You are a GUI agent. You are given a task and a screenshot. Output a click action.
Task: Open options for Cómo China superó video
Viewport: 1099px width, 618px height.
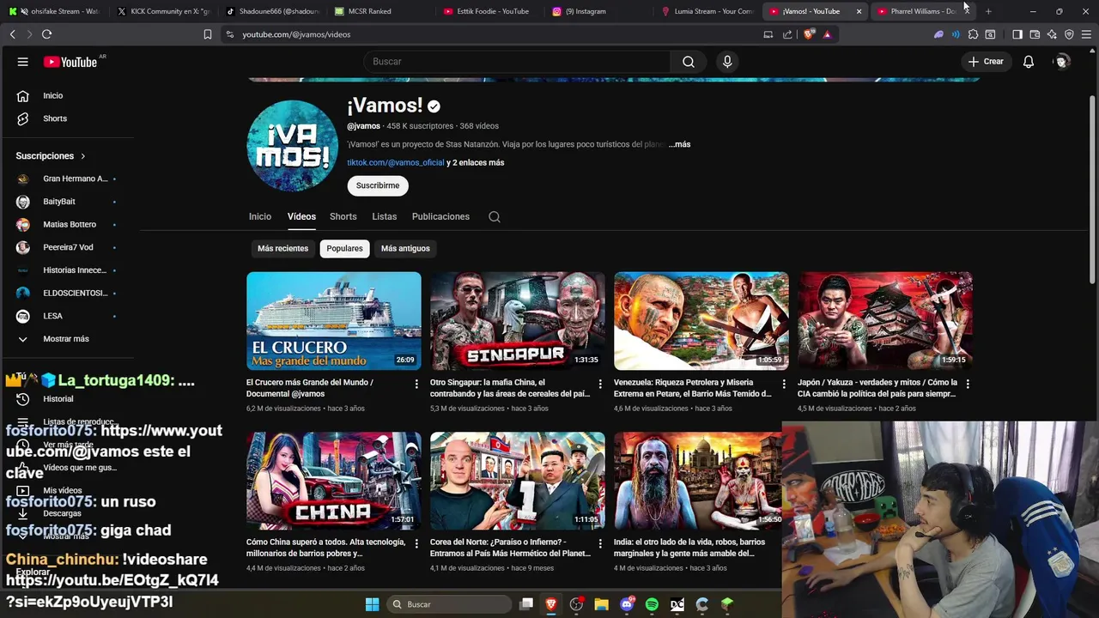click(416, 543)
